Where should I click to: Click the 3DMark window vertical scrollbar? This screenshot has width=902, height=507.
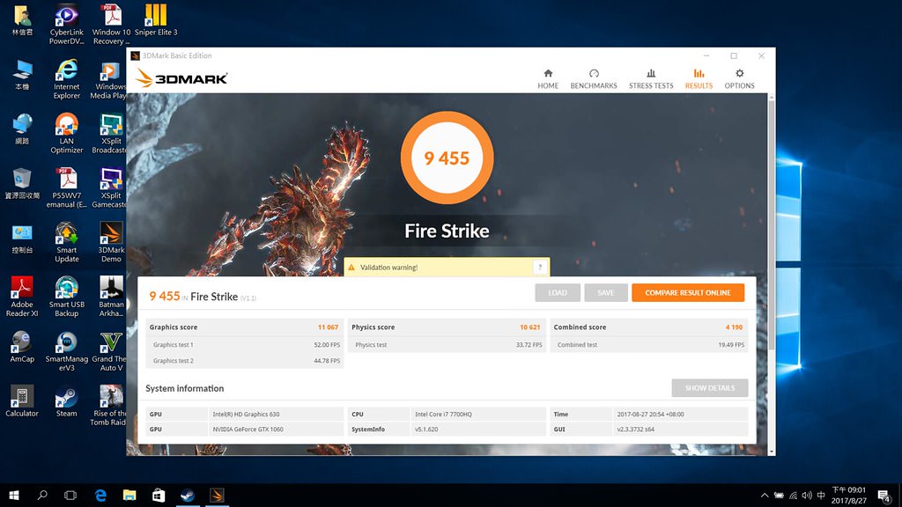(x=772, y=224)
